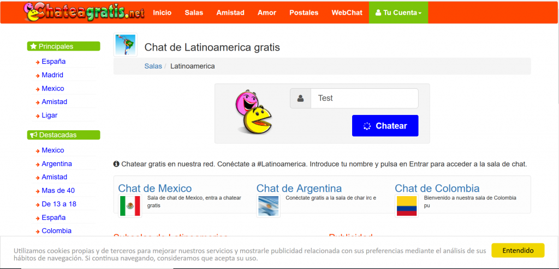
Task: Open the Madrid link in Principales
Action: [52, 75]
